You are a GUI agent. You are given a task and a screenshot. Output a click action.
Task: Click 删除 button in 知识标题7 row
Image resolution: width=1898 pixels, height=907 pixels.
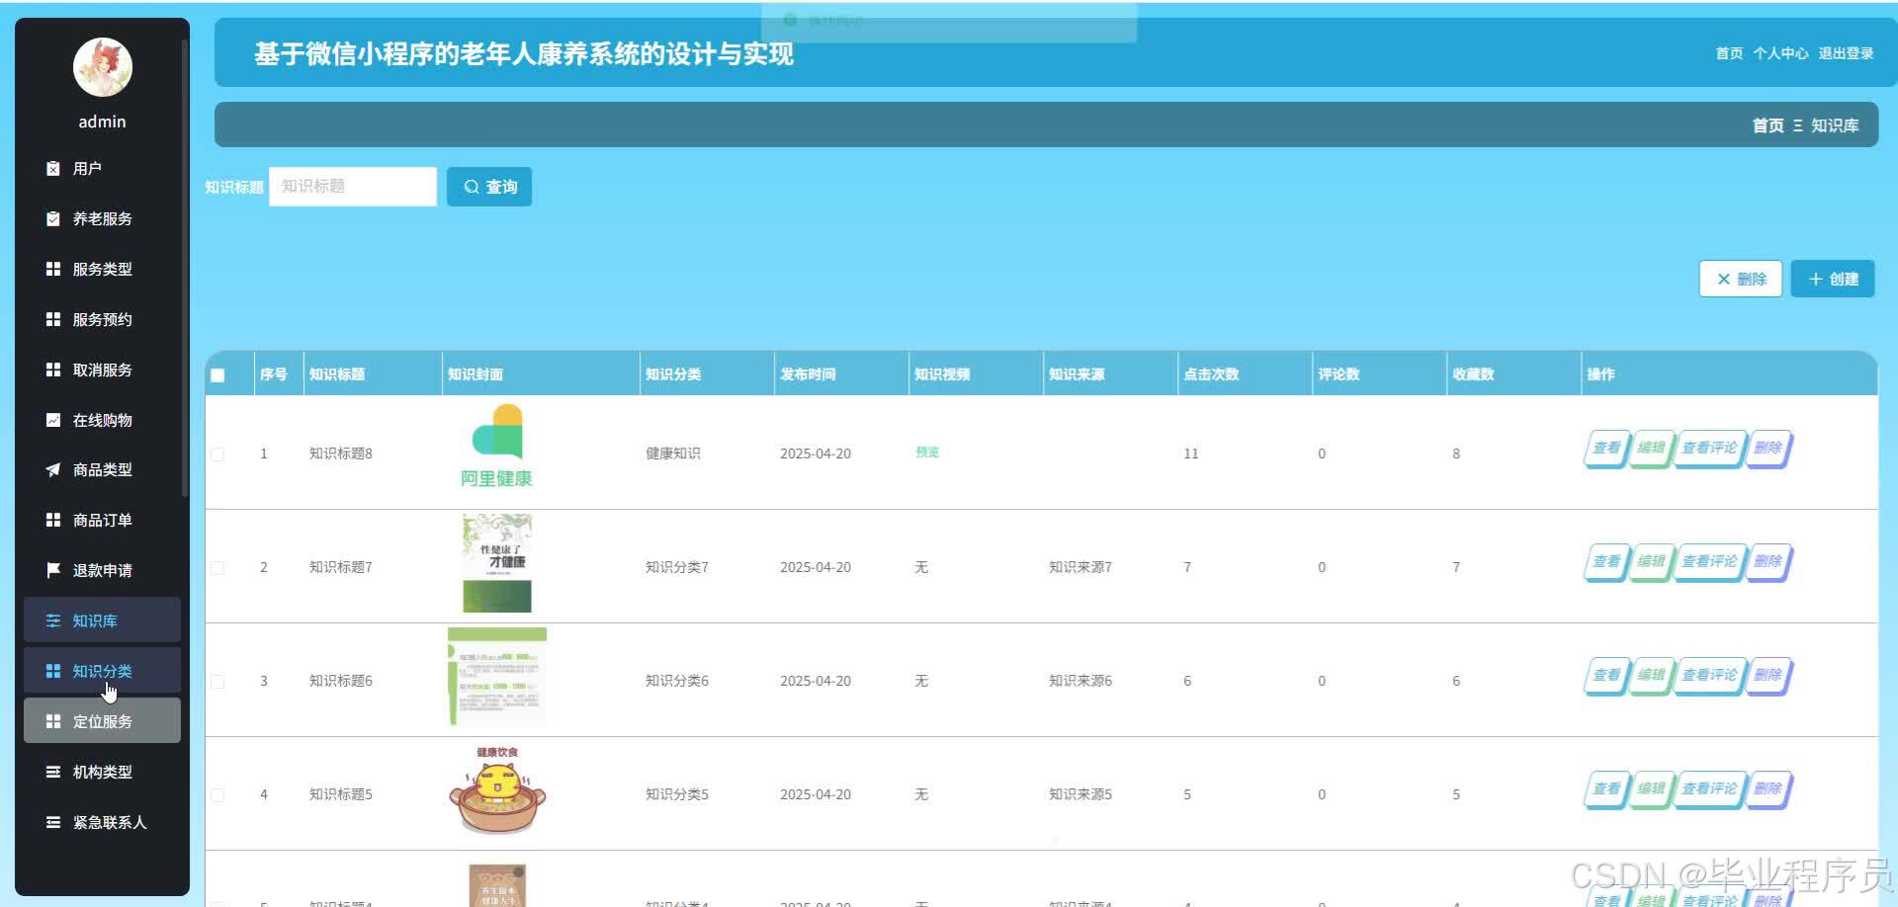(x=1769, y=562)
